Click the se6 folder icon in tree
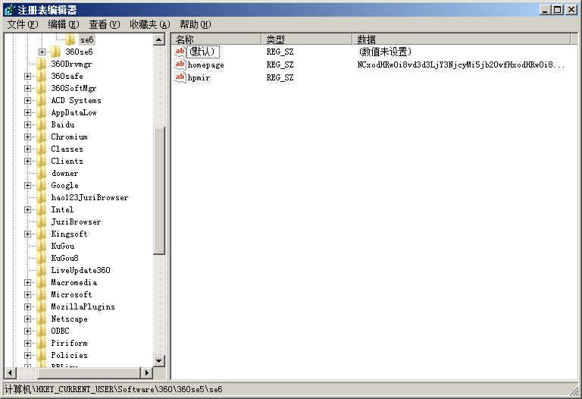The height and width of the screenshot is (399, 582). point(70,39)
